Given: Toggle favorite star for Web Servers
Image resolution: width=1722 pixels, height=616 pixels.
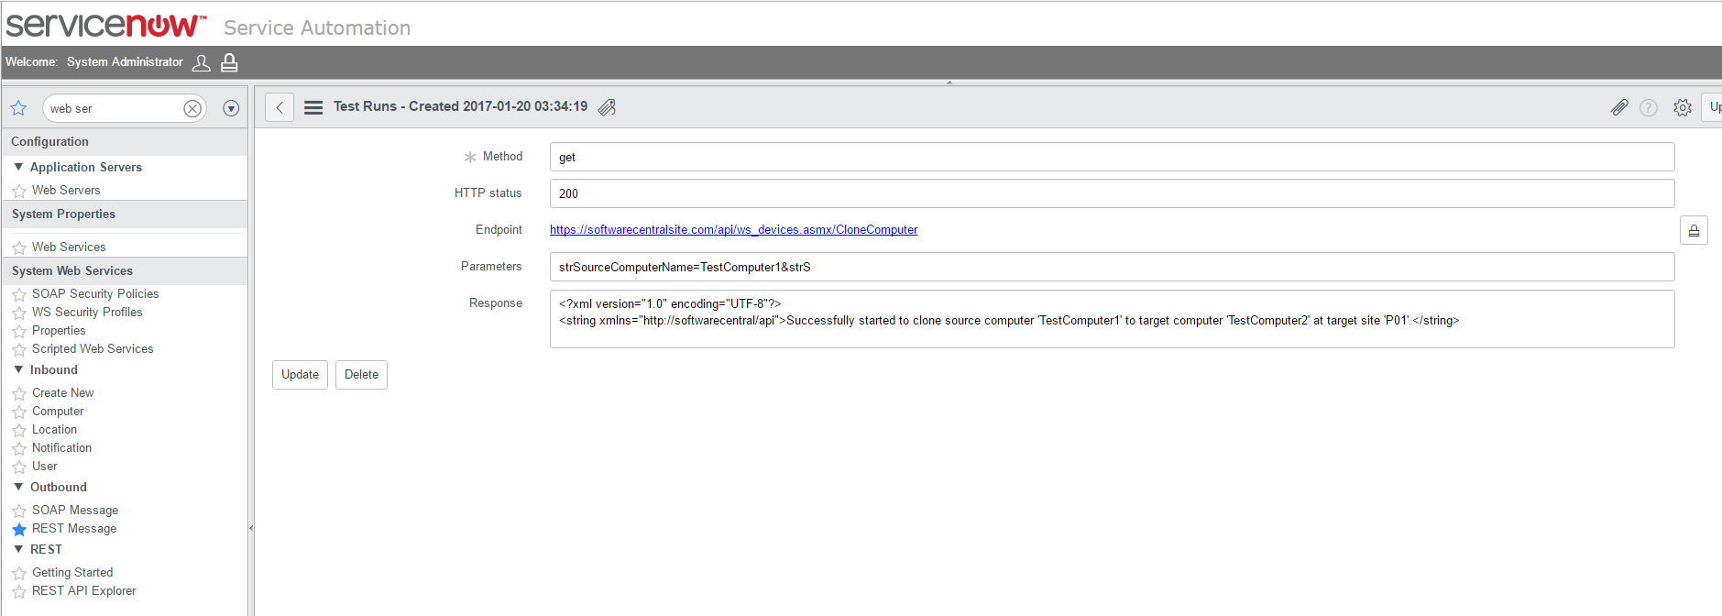Looking at the screenshot, I should [19, 191].
